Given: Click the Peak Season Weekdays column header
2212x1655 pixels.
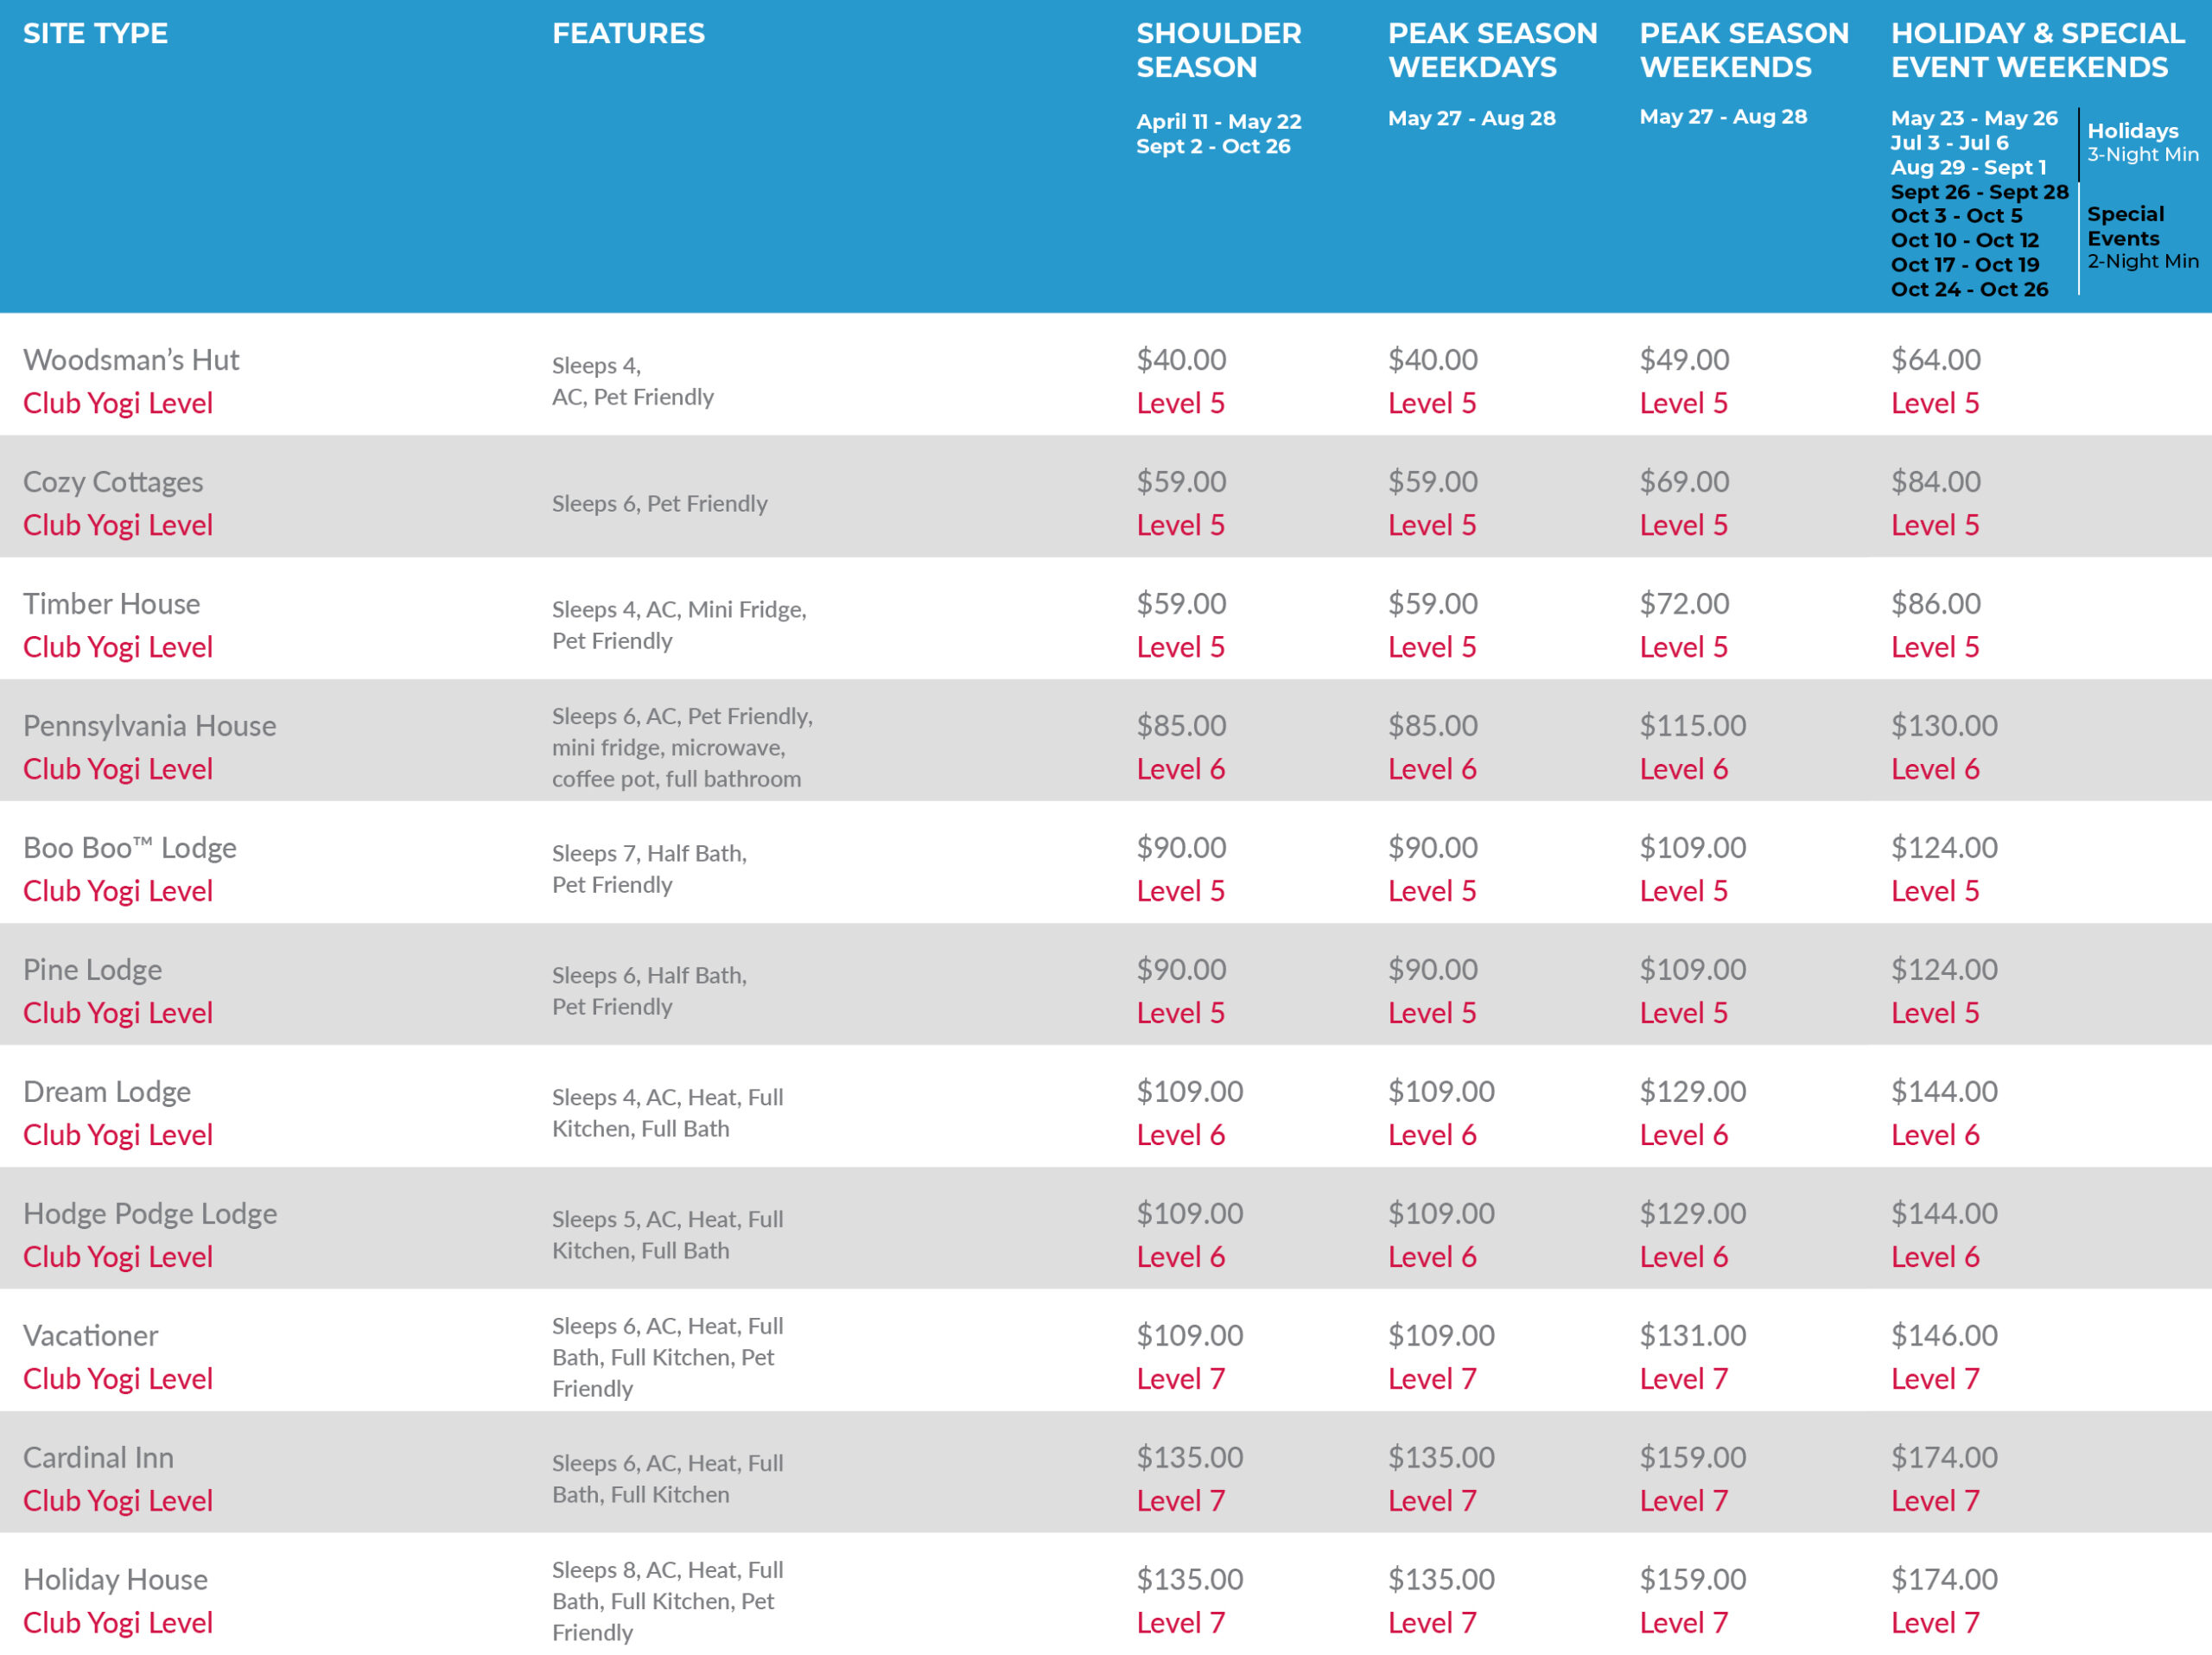Looking at the screenshot, I should (1492, 50).
